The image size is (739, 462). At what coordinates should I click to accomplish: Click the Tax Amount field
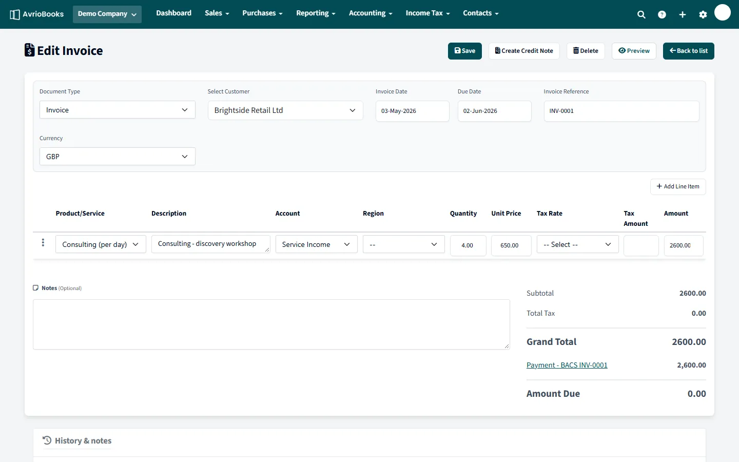[x=641, y=245]
